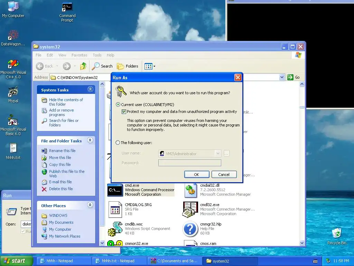Uncheck Protect my computer checkbox
354x266 pixels.
(124, 112)
